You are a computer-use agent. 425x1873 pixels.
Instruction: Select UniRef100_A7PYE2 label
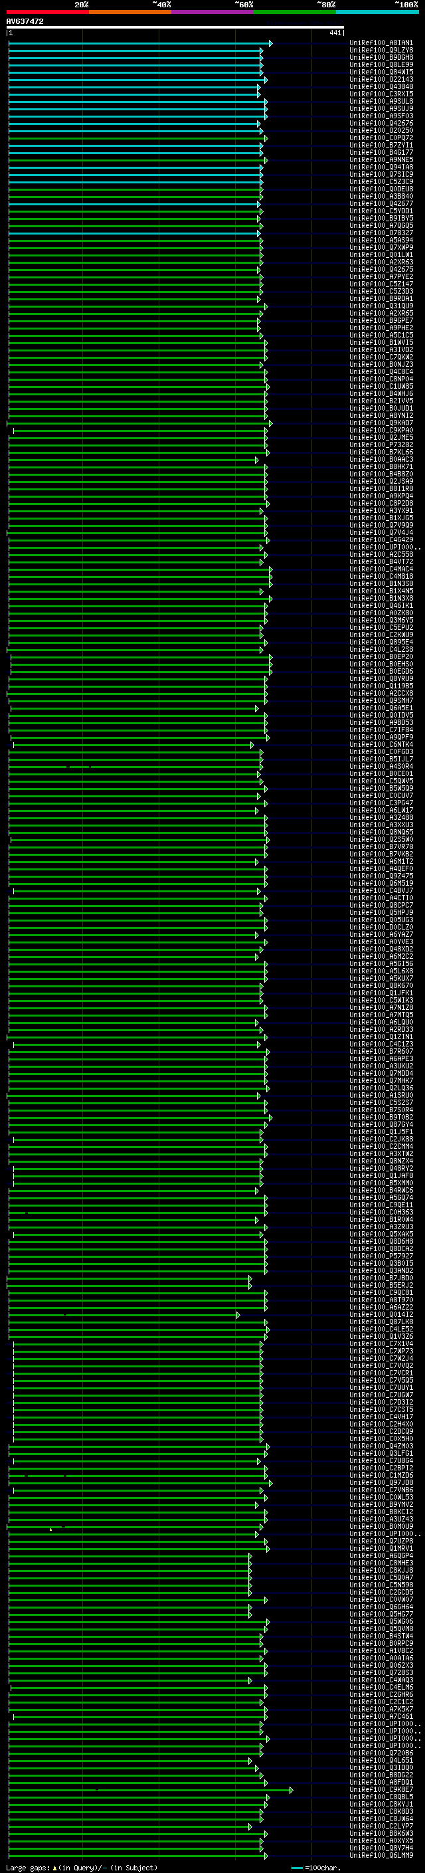381,277
